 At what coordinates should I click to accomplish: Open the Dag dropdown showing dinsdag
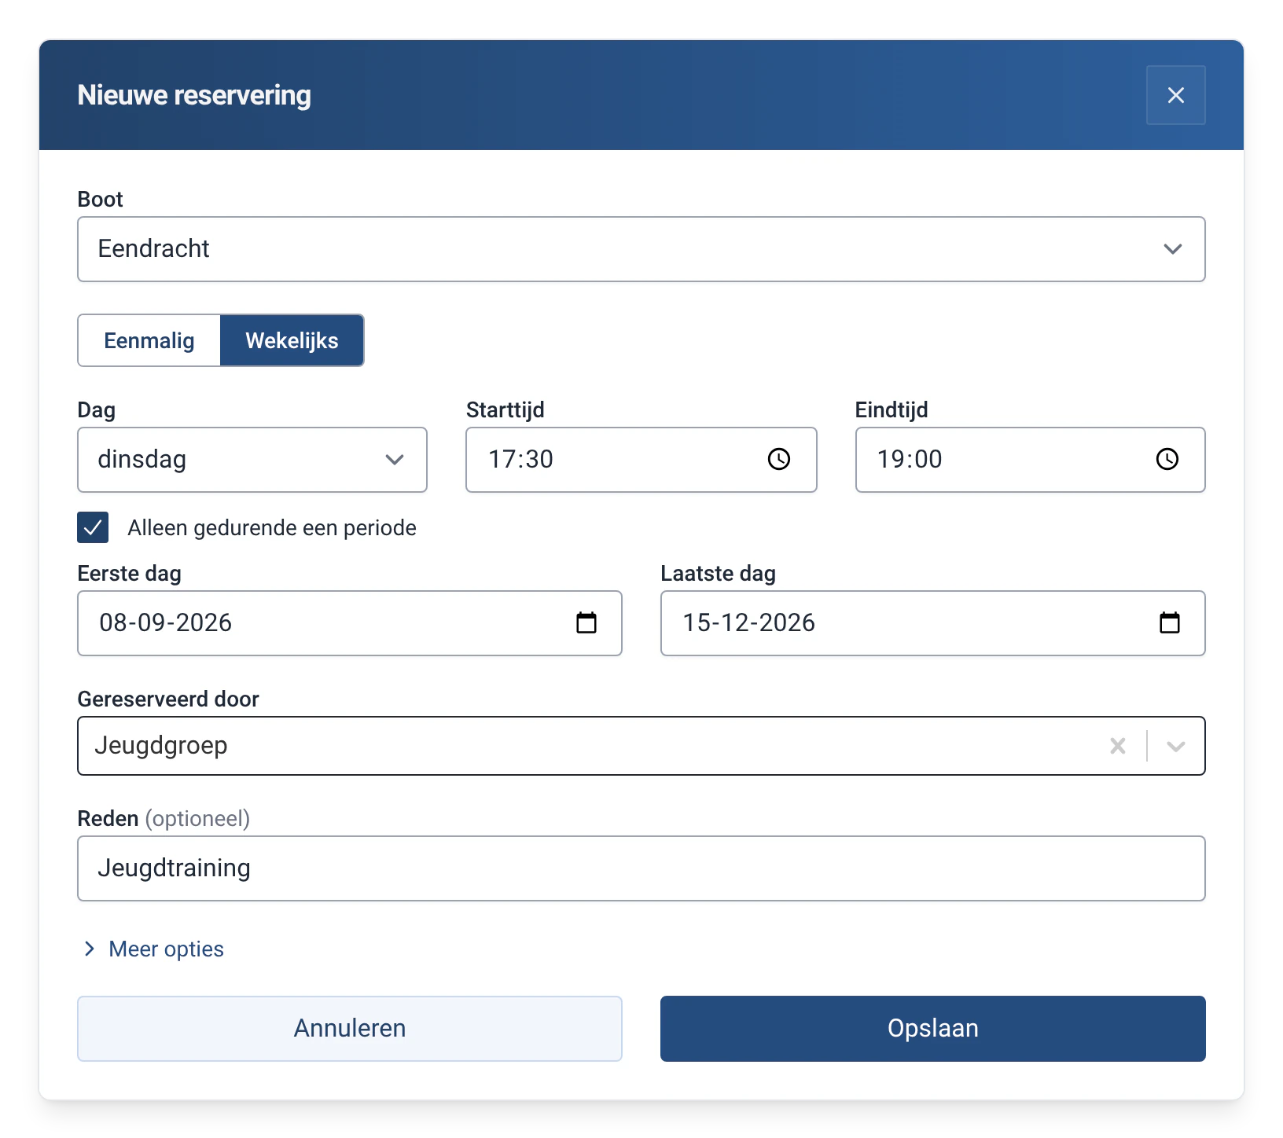(252, 460)
